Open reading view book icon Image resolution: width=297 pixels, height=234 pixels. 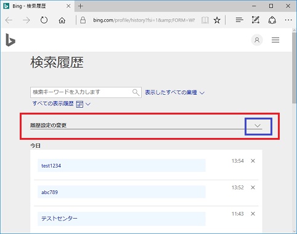click(205, 20)
